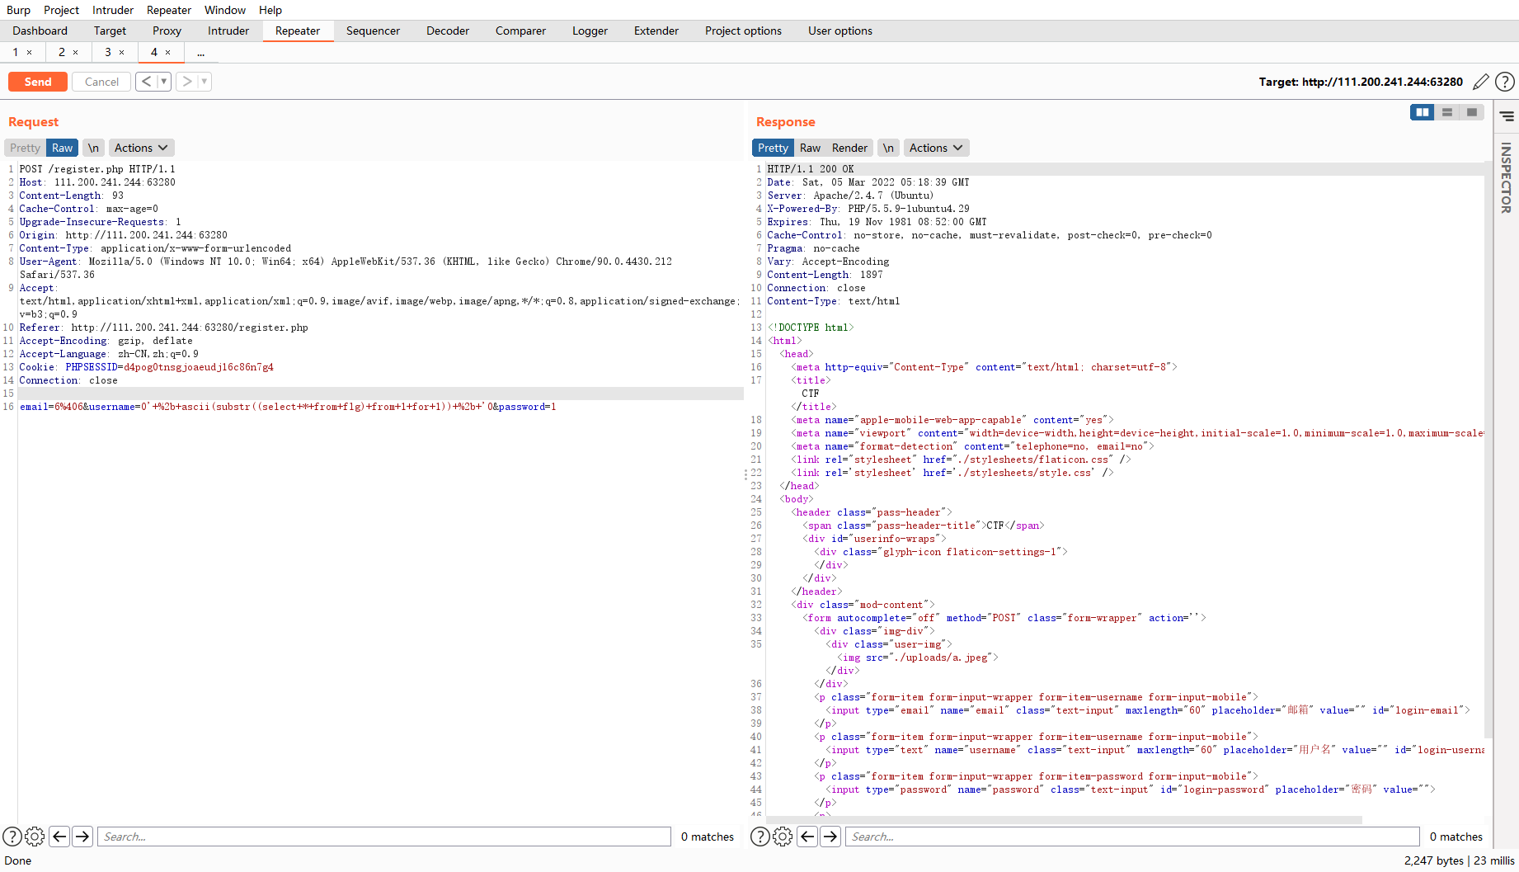Open Inspector panel menu icon
This screenshot has width=1519, height=872.
point(1507,116)
